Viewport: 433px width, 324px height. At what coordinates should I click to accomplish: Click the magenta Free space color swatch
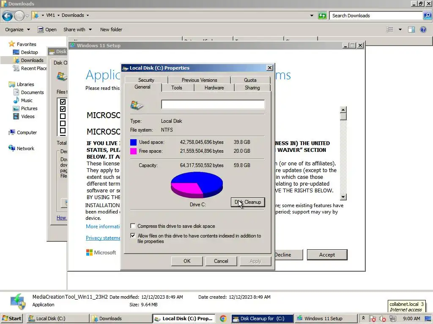(133, 151)
